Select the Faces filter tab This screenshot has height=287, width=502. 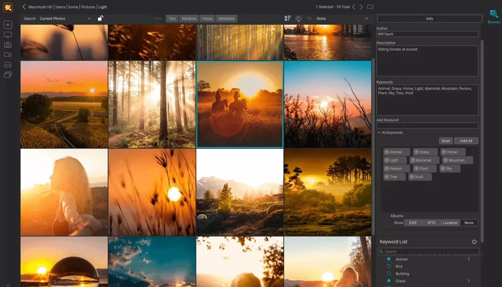pyautogui.click(x=207, y=19)
